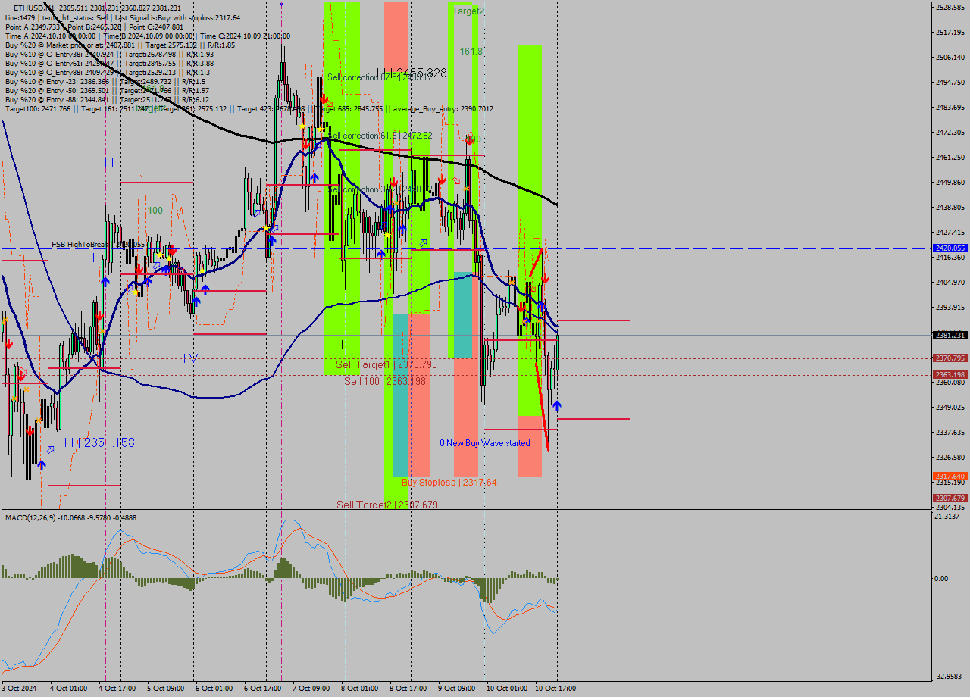Click the '10 Oct 17:00' time label
This screenshot has width=970, height=697.
click(x=555, y=689)
